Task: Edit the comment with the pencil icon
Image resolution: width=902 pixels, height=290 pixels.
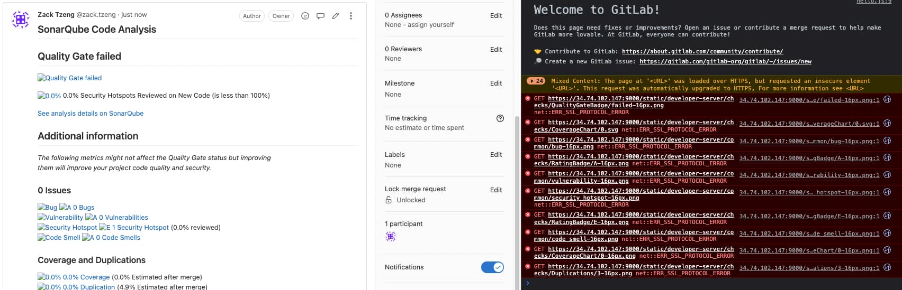Action: click(336, 16)
